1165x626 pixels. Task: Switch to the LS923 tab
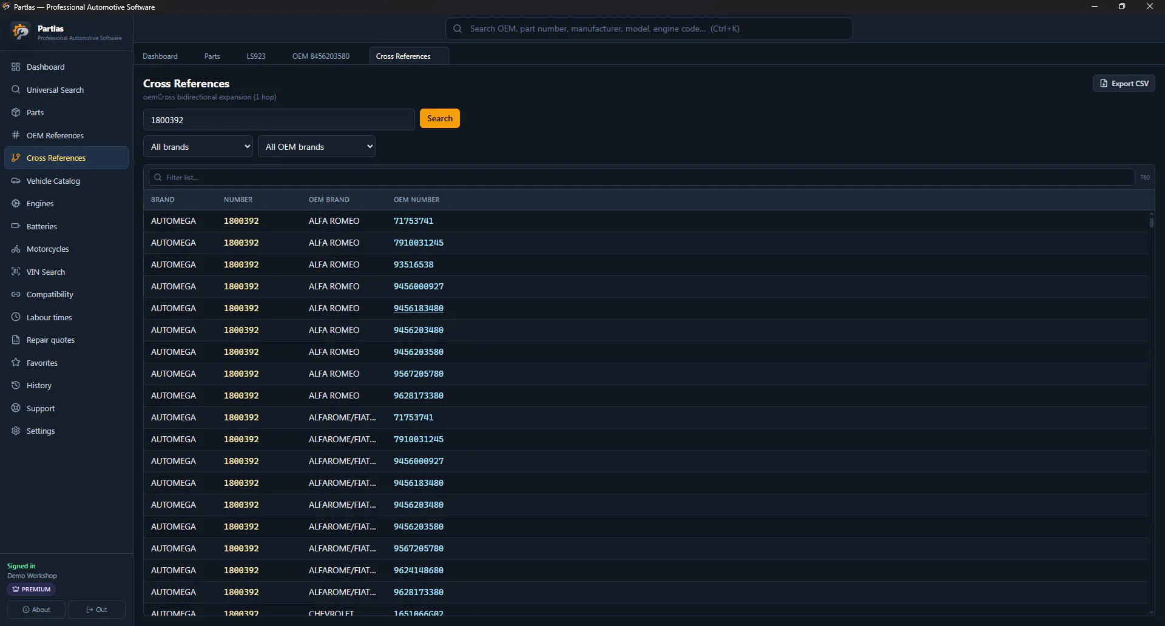click(256, 56)
